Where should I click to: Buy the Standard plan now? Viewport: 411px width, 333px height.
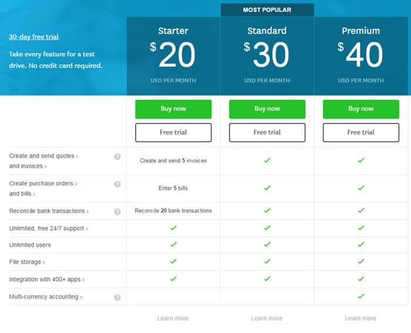[x=267, y=109]
